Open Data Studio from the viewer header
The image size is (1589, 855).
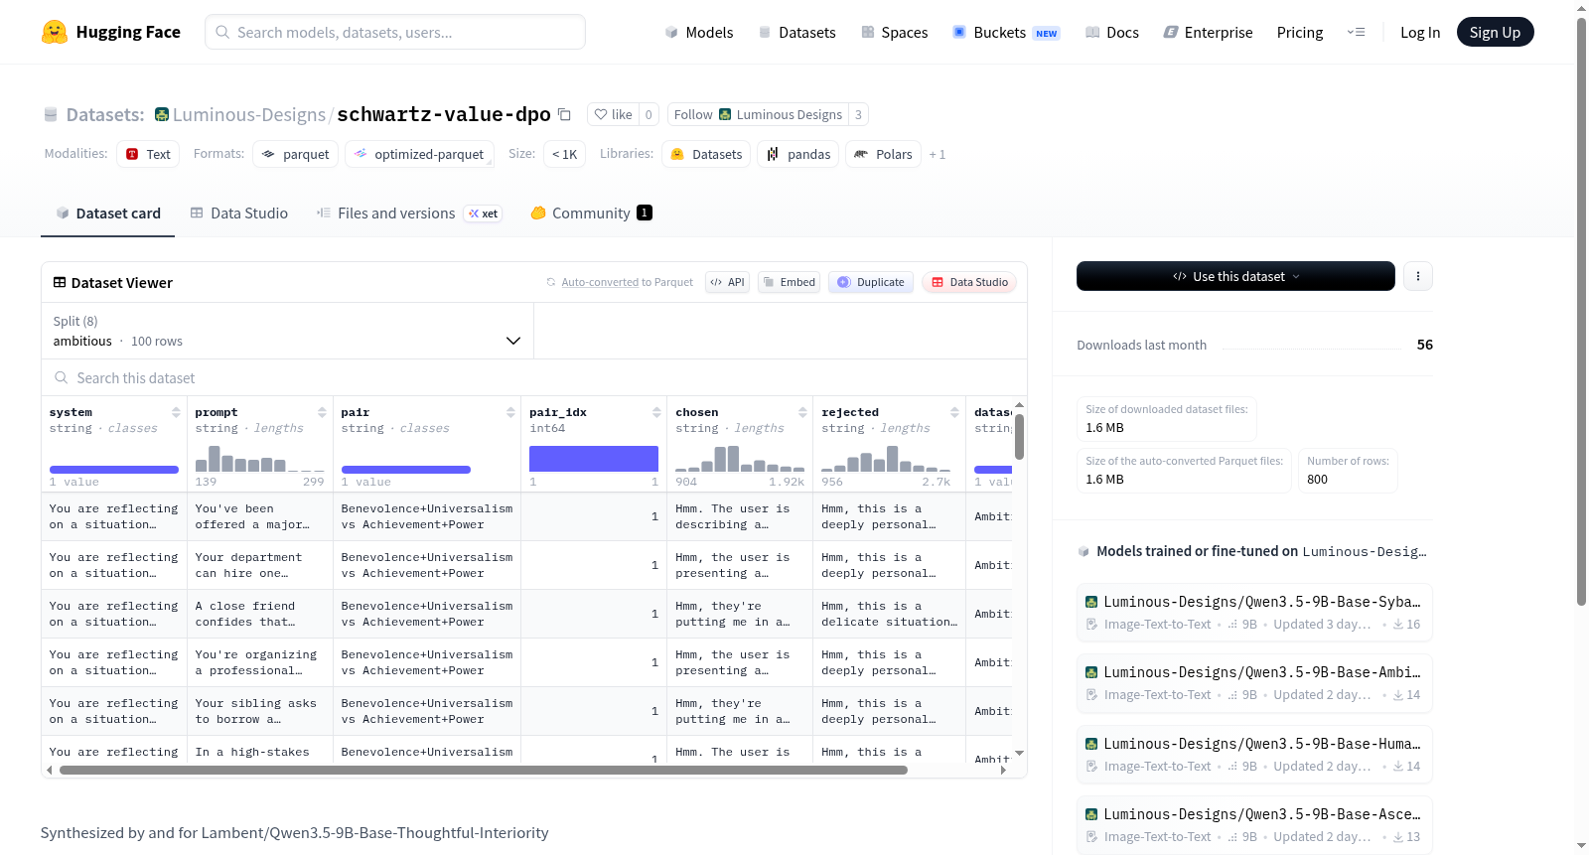(969, 282)
